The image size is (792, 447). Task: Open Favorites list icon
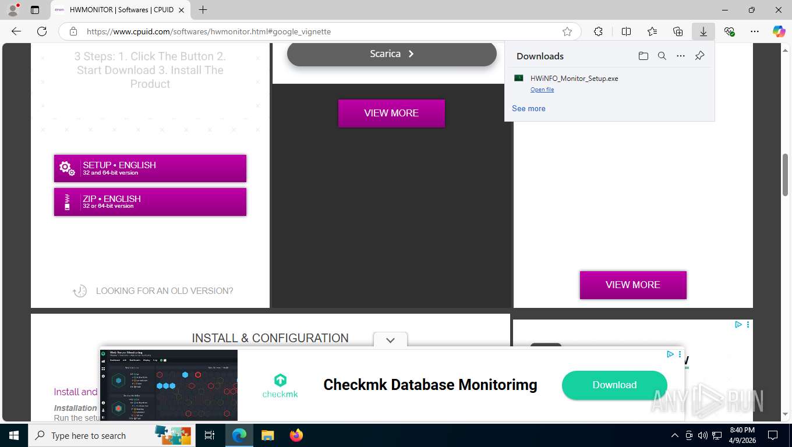click(652, 31)
